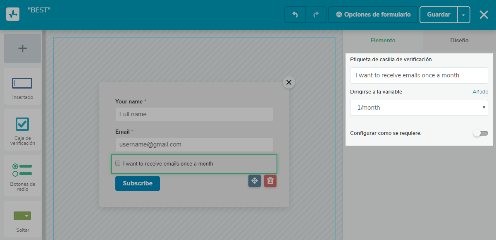
Task: Click the plus add element button
Action: pos(23,48)
